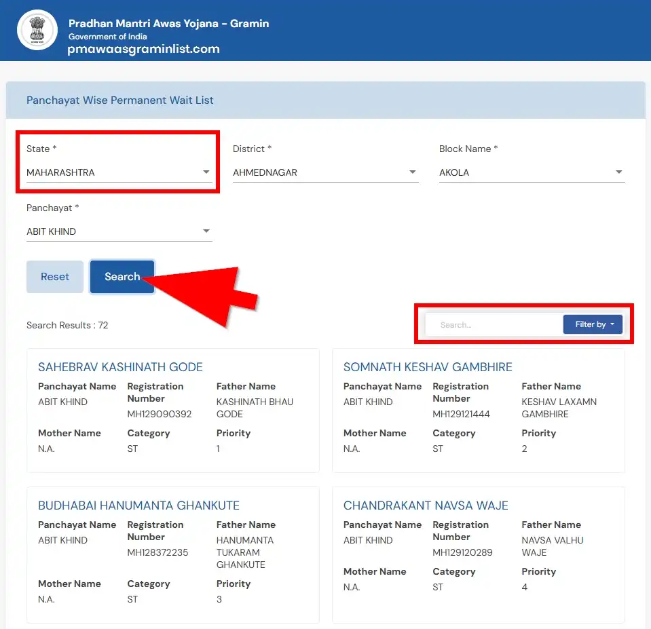Viewport: 651px width, 629px height.
Task: Click the Government of India subtitle
Action: coord(107,37)
